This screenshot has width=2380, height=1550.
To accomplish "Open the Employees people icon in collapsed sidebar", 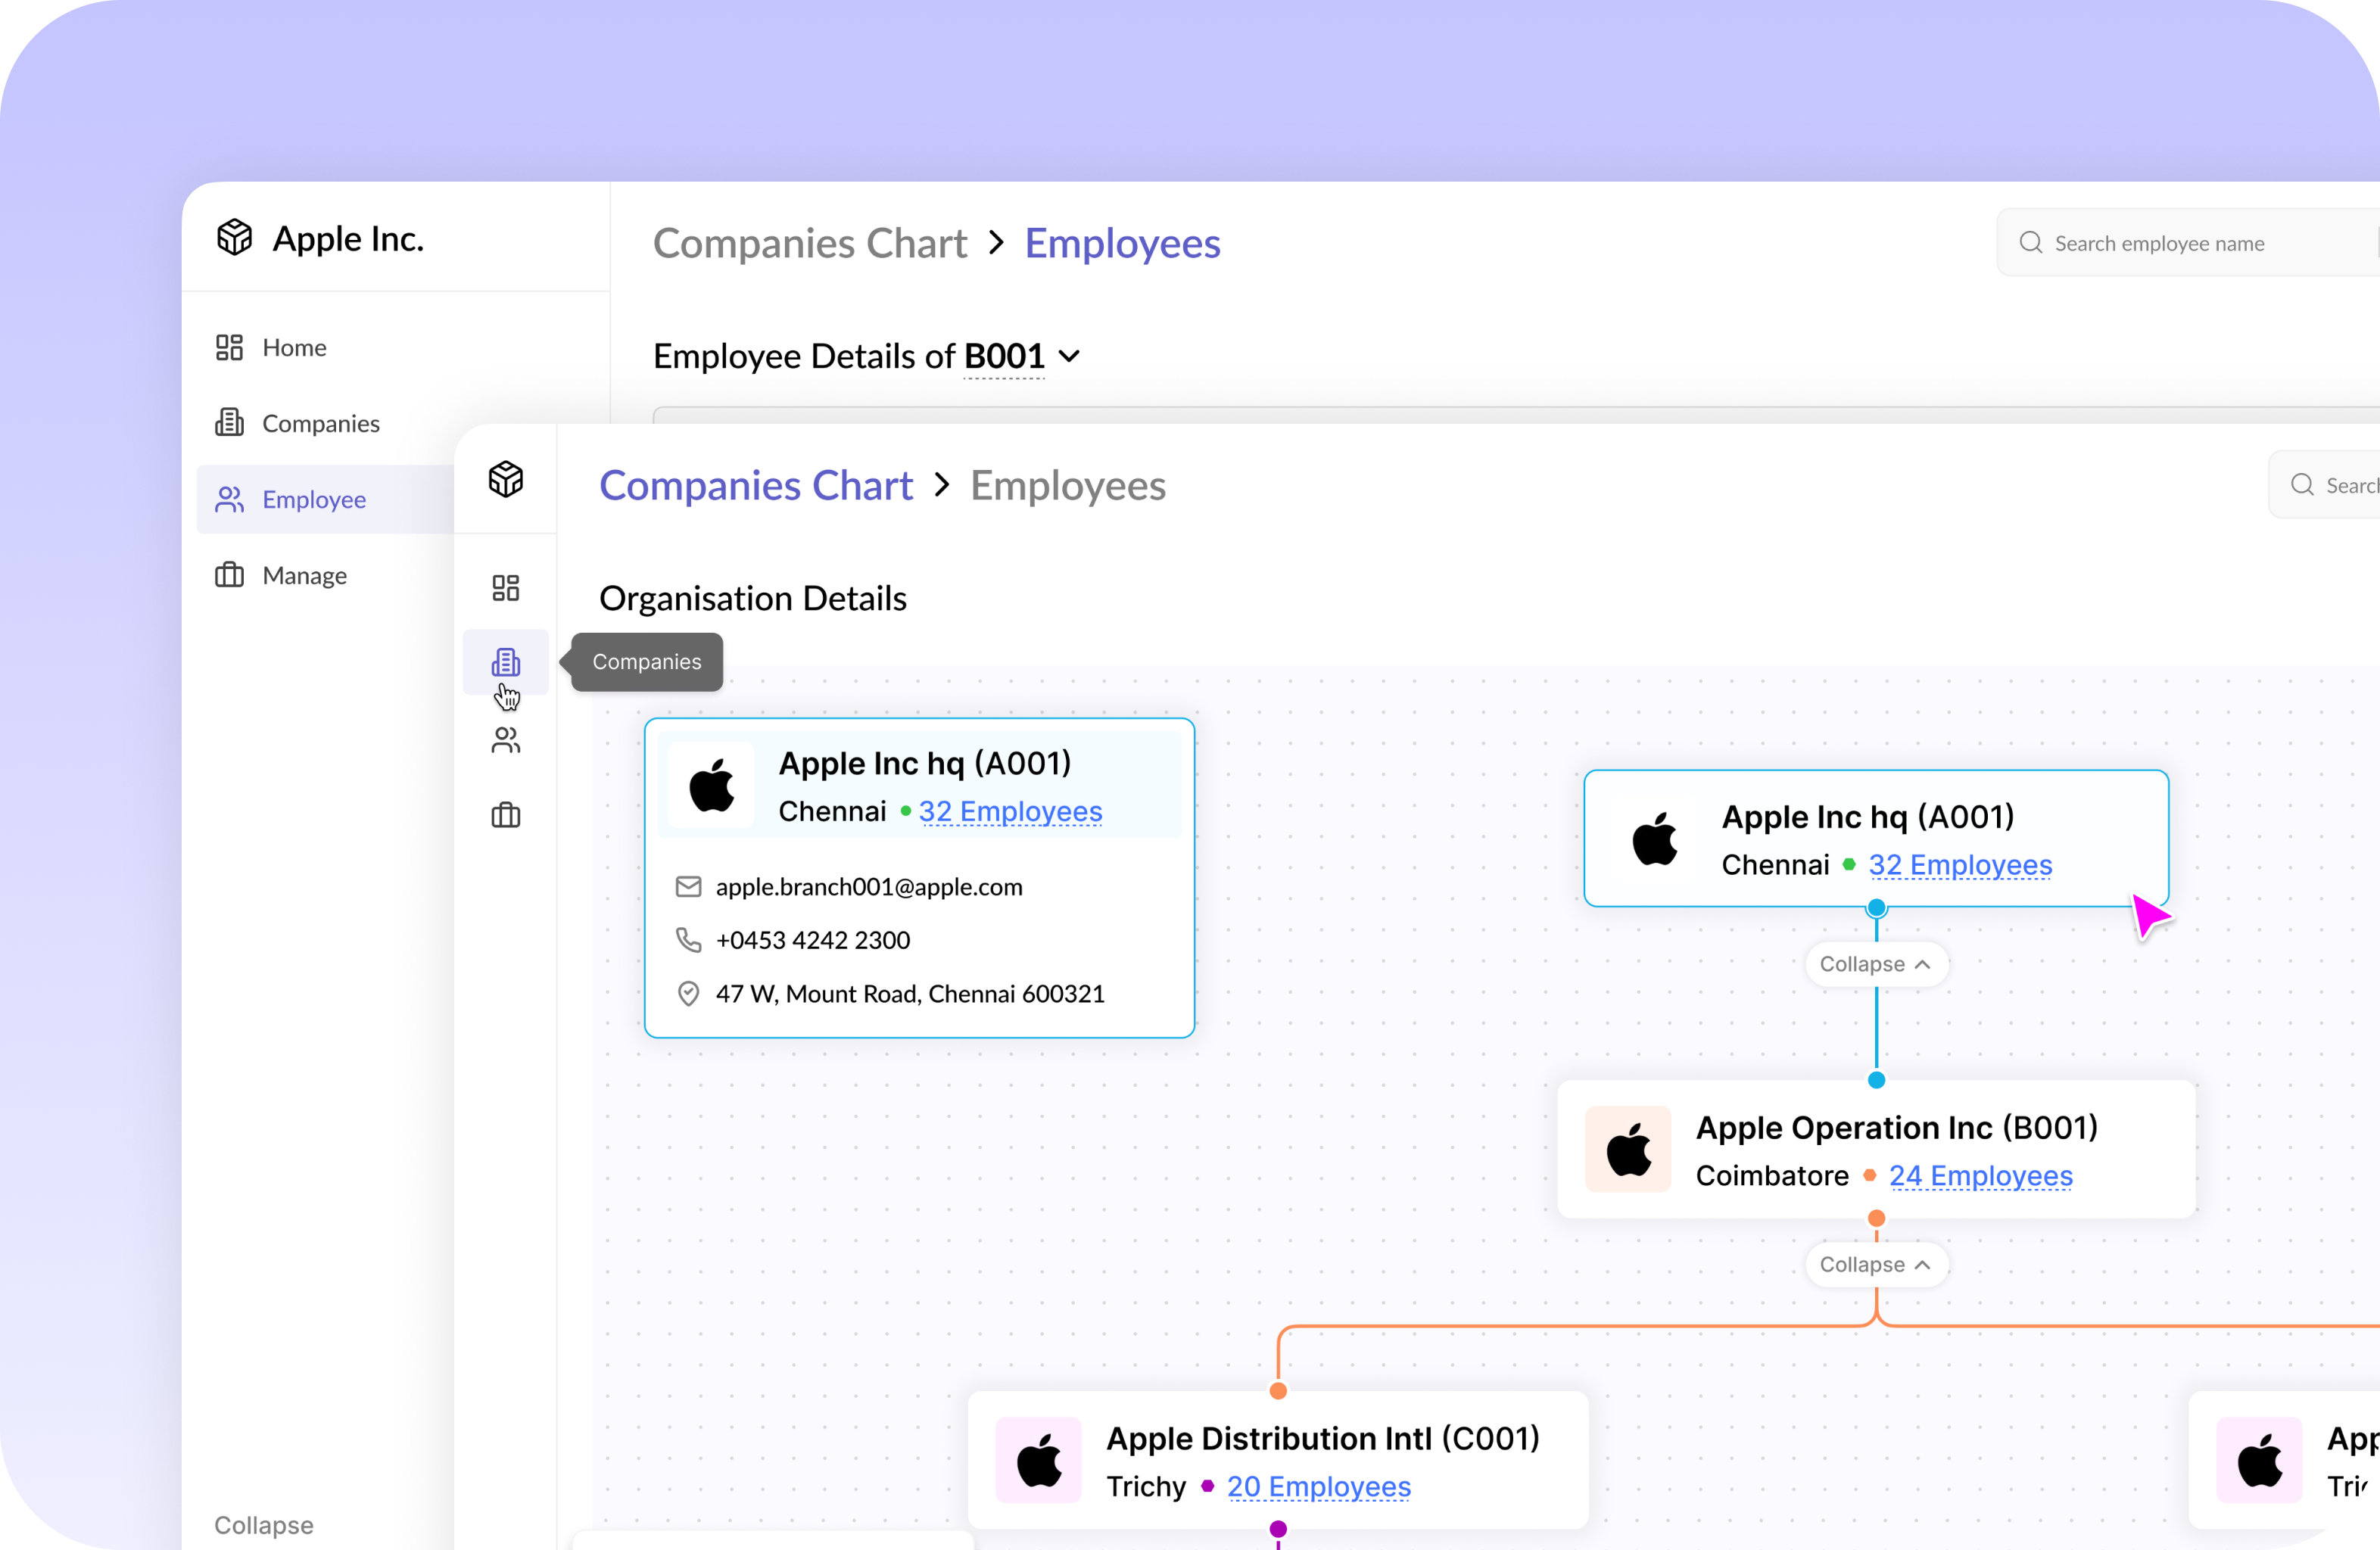I will 506,740.
